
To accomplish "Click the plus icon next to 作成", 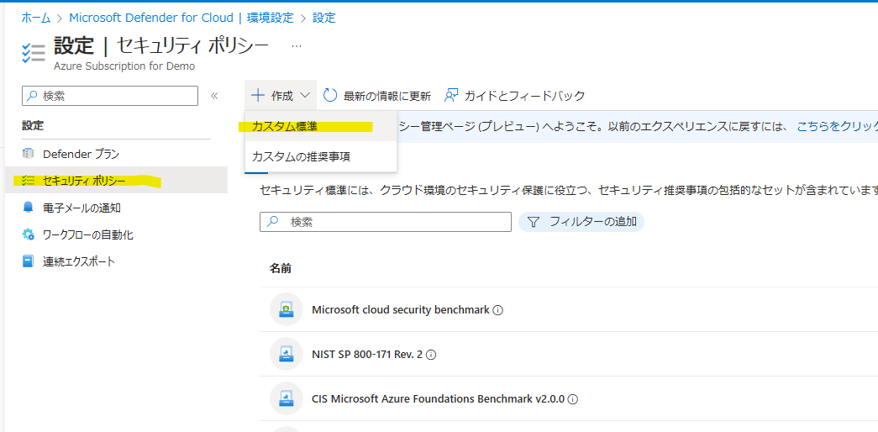I will coord(258,96).
